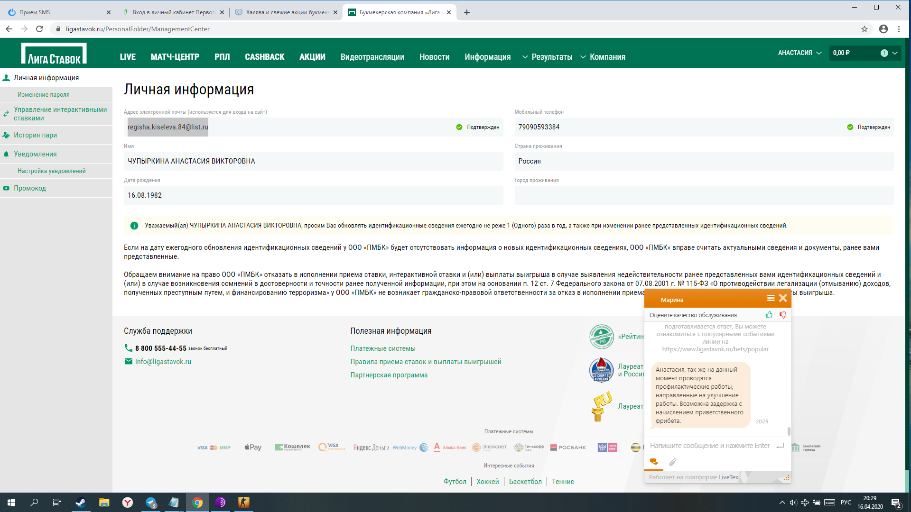This screenshot has height=512, width=911.
Task: Click the LiveTex platform link
Action: click(728, 477)
